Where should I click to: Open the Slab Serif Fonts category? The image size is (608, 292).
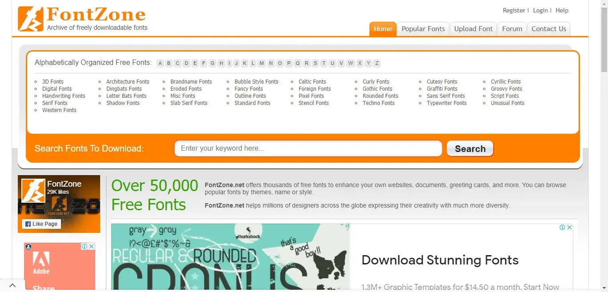(189, 103)
